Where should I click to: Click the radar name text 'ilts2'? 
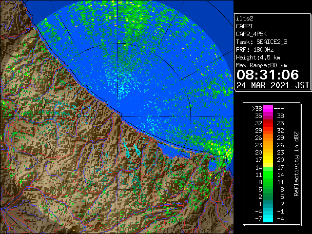point(245,19)
